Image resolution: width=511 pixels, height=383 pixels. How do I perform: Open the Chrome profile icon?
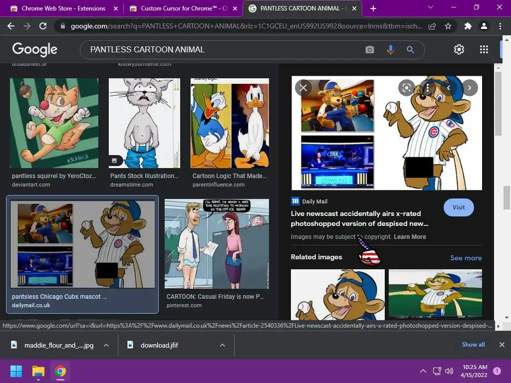pyautogui.click(x=484, y=26)
